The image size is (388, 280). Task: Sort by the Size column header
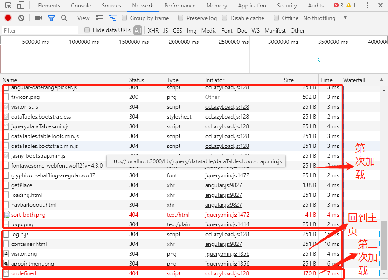coord(300,80)
